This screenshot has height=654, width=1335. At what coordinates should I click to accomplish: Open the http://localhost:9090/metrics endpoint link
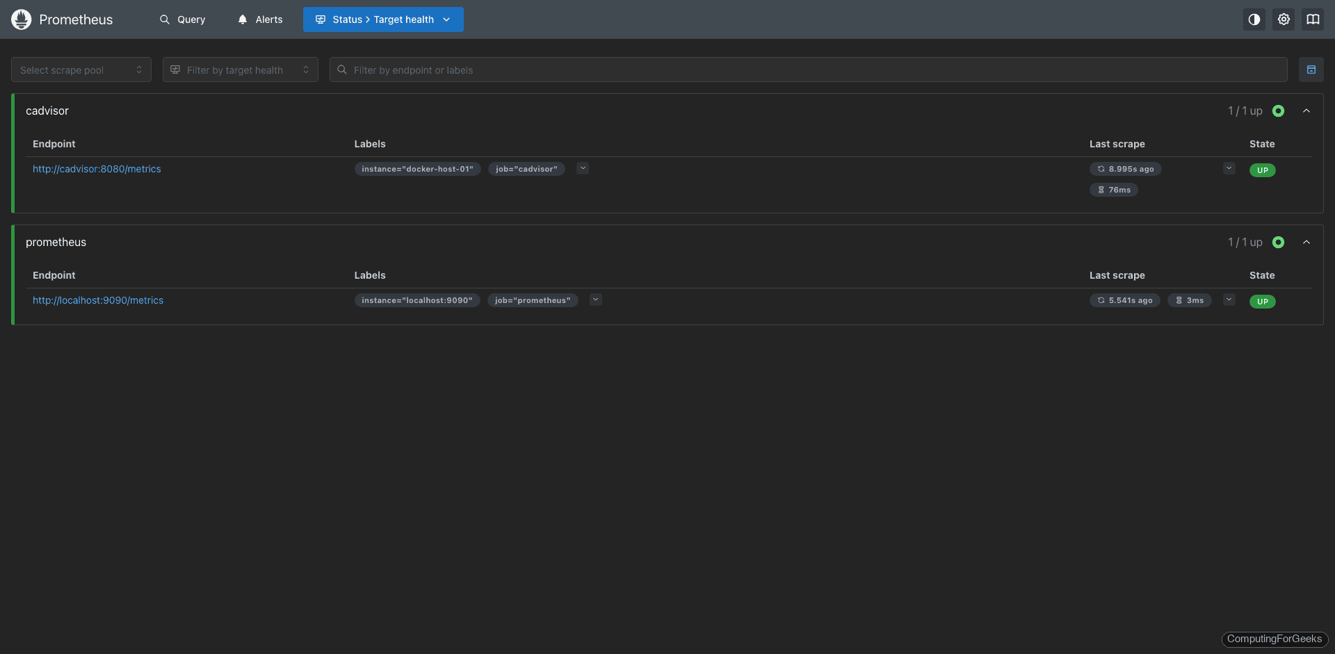pyautogui.click(x=97, y=300)
